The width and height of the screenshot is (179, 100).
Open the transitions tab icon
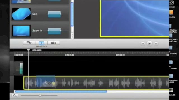pos(53,43)
